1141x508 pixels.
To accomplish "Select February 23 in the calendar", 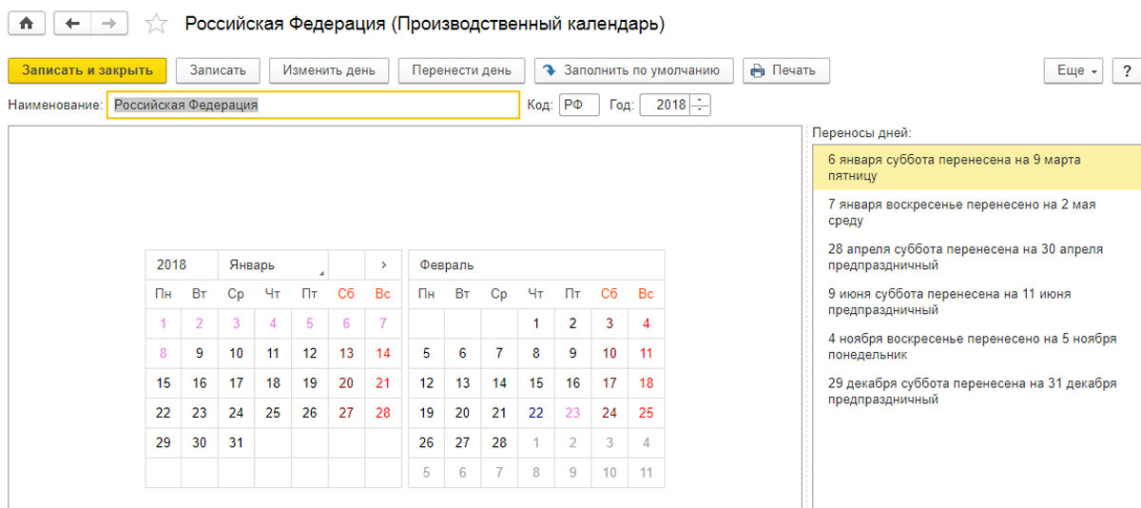I will (572, 413).
